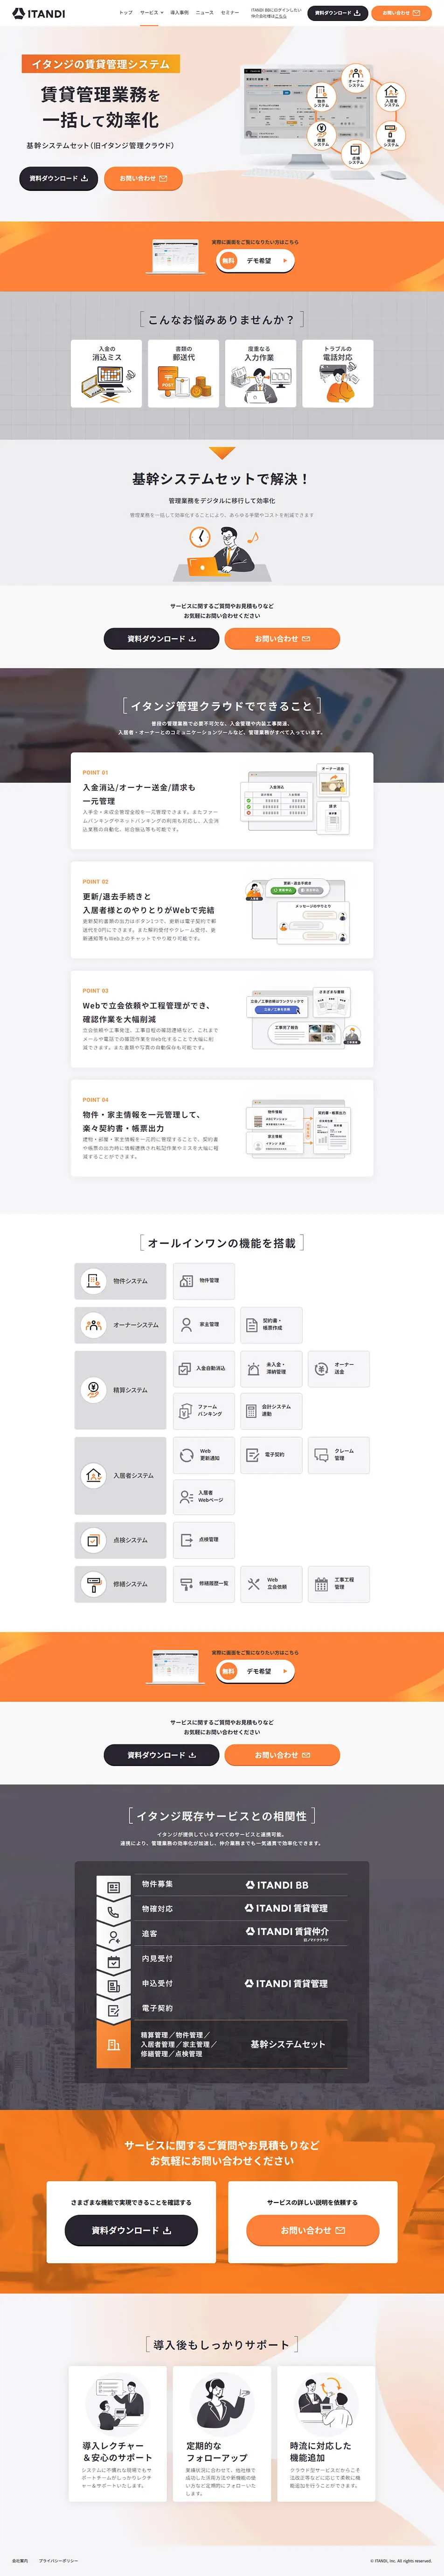This screenshot has width=444, height=2576.
Task: Click the 入居者Webページ icon
Action: tap(187, 1497)
